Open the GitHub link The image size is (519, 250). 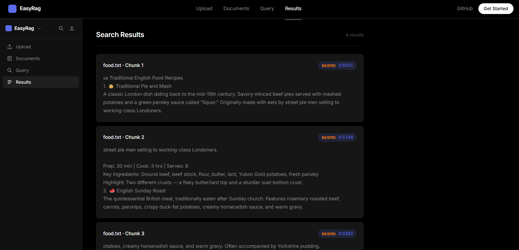pos(465,9)
